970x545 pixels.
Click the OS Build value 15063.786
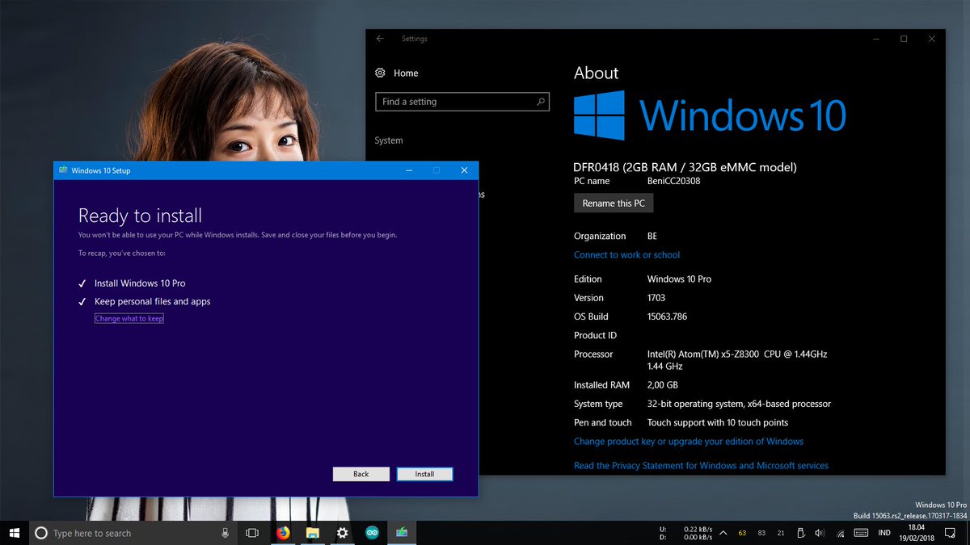click(x=667, y=317)
